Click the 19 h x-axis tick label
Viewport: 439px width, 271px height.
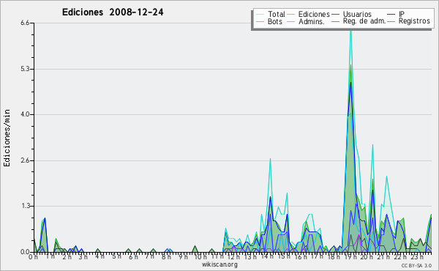click(350, 256)
